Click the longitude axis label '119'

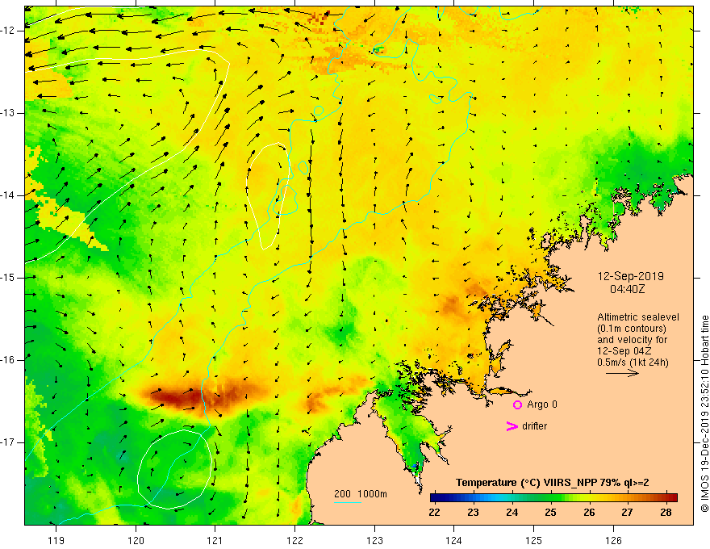click(x=56, y=540)
